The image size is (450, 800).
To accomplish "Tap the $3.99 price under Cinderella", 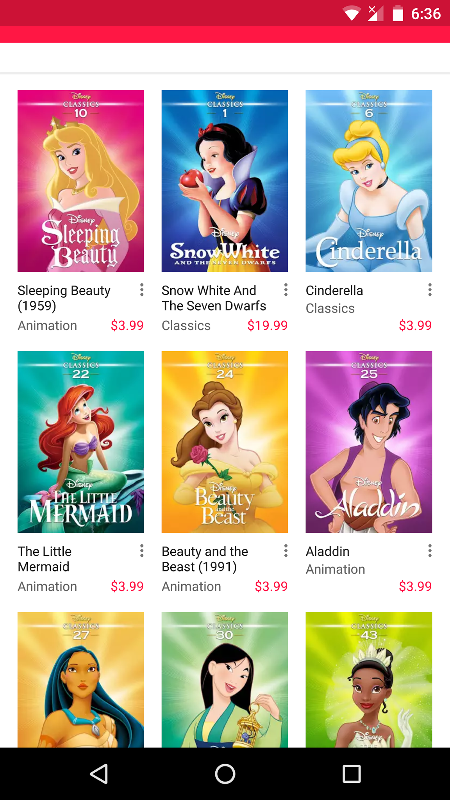I will (x=415, y=325).
